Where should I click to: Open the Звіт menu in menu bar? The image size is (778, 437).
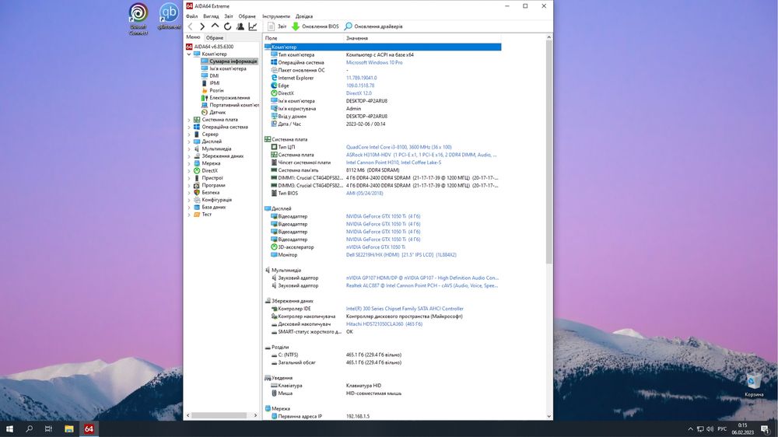click(x=228, y=16)
